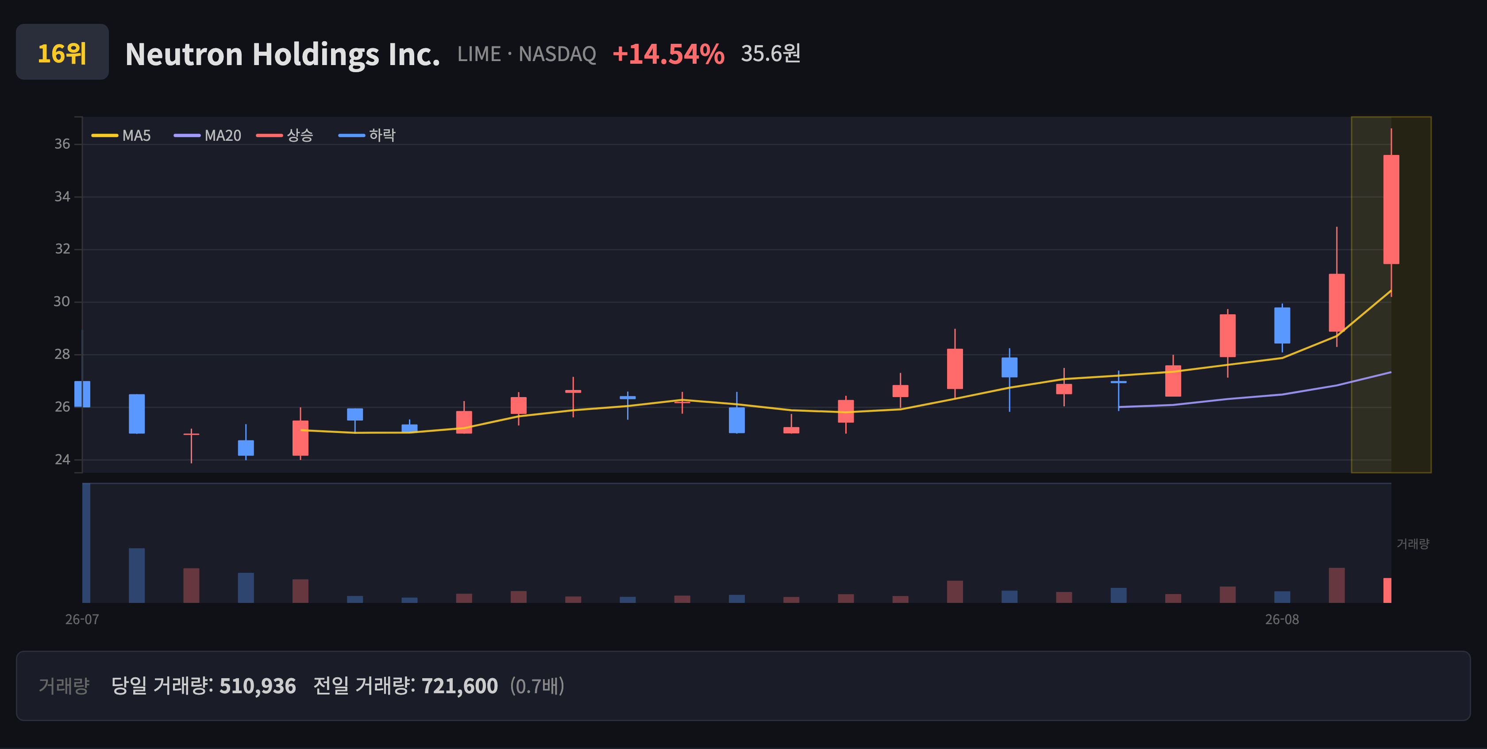The width and height of the screenshot is (1487, 749).
Task: Click the LIME · NASDAQ ticker label
Action: pyautogui.click(x=527, y=54)
